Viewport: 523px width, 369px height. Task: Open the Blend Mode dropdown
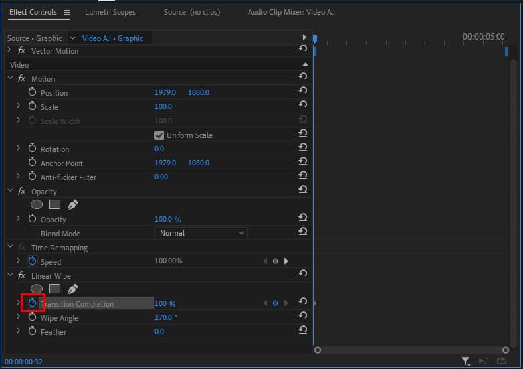coord(201,233)
